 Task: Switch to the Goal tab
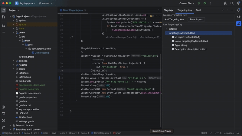[198, 10]
